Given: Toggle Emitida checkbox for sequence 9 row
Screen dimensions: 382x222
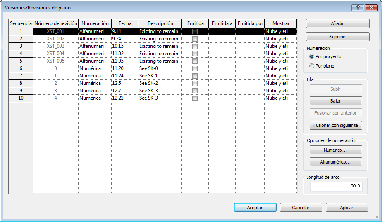Looking at the screenshot, I should pos(195,91).
